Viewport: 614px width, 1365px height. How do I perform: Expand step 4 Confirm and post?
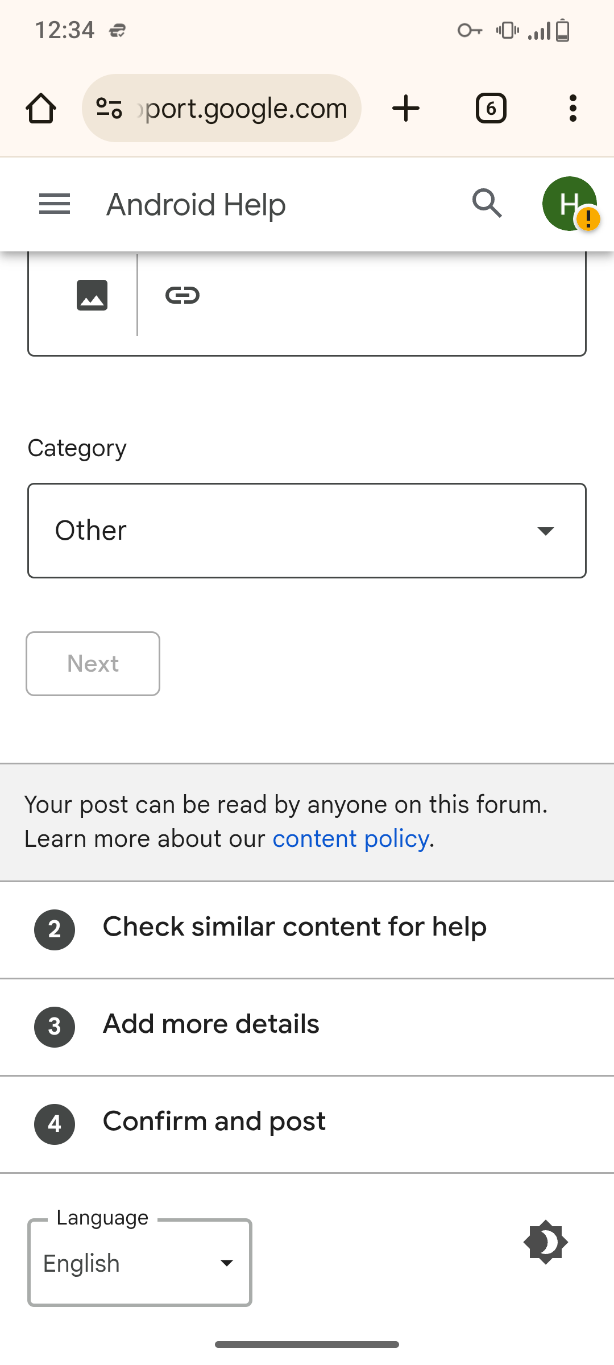pyautogui.click(x=214, y=1122)
